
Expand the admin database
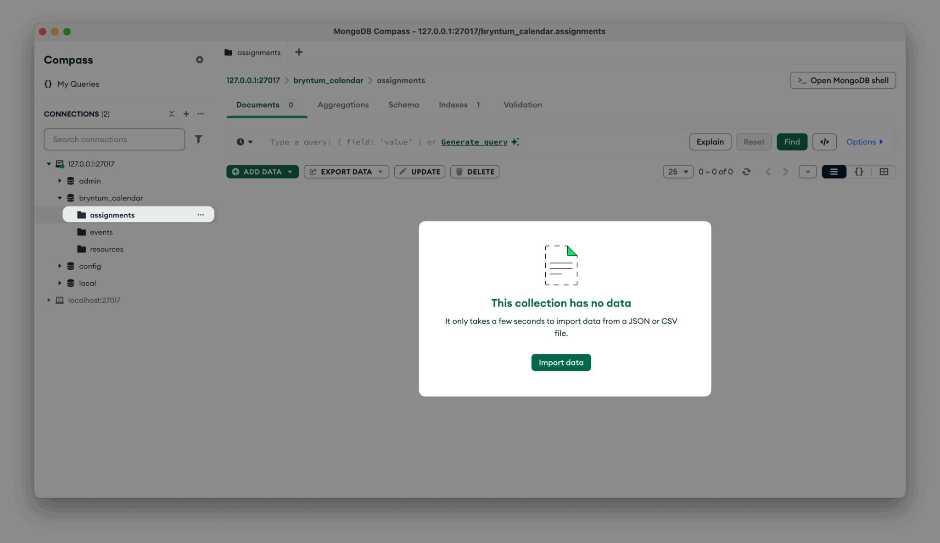coord(60,181)
